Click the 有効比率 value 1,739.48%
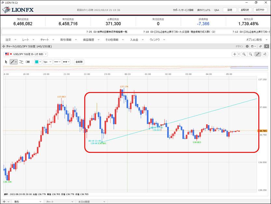Screen dimensions: 271x204 (248, 24)
